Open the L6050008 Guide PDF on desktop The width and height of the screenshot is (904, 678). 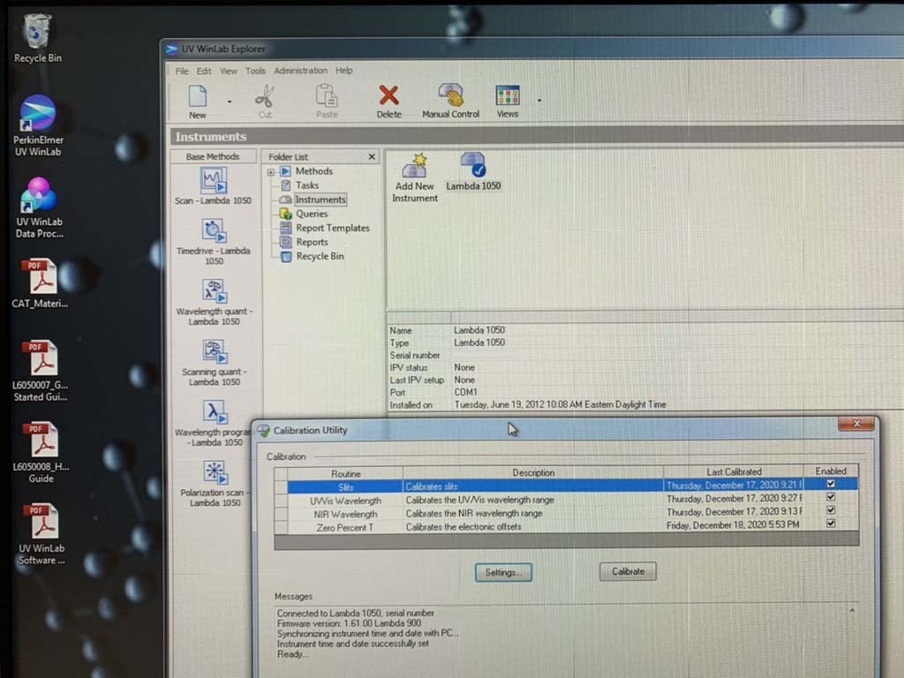click(x=41, y=453)
